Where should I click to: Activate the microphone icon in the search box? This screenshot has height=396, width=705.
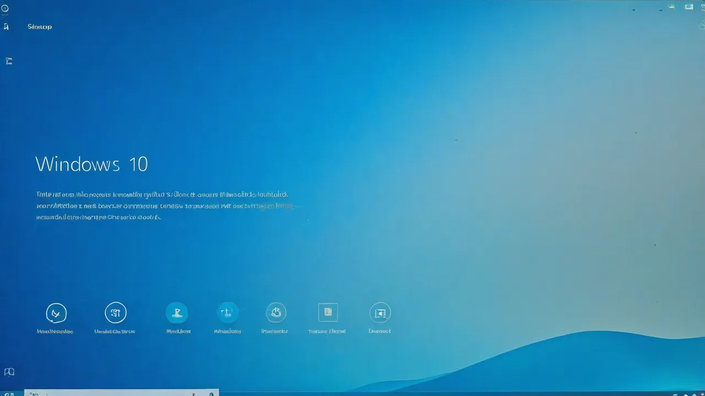[x=211, y=393]
